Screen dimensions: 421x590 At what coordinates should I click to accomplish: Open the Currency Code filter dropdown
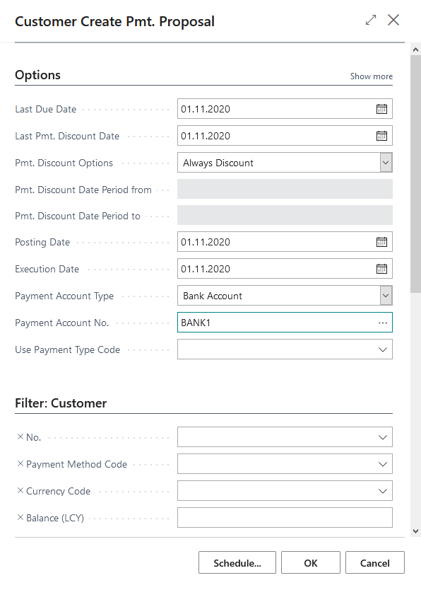click(x=382, y=490)
